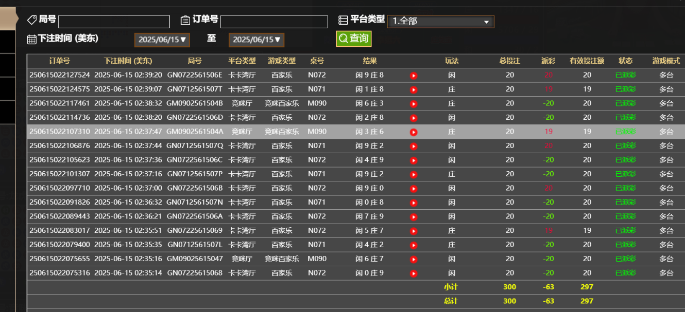Play the video icon for order 250615022091826
Screen dimensions: 685x312
coord(413,202)
